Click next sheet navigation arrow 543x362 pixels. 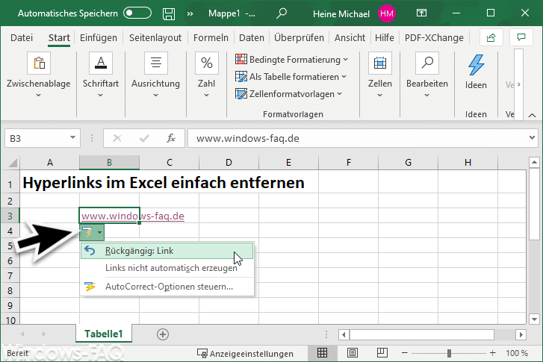click(43, 334)
